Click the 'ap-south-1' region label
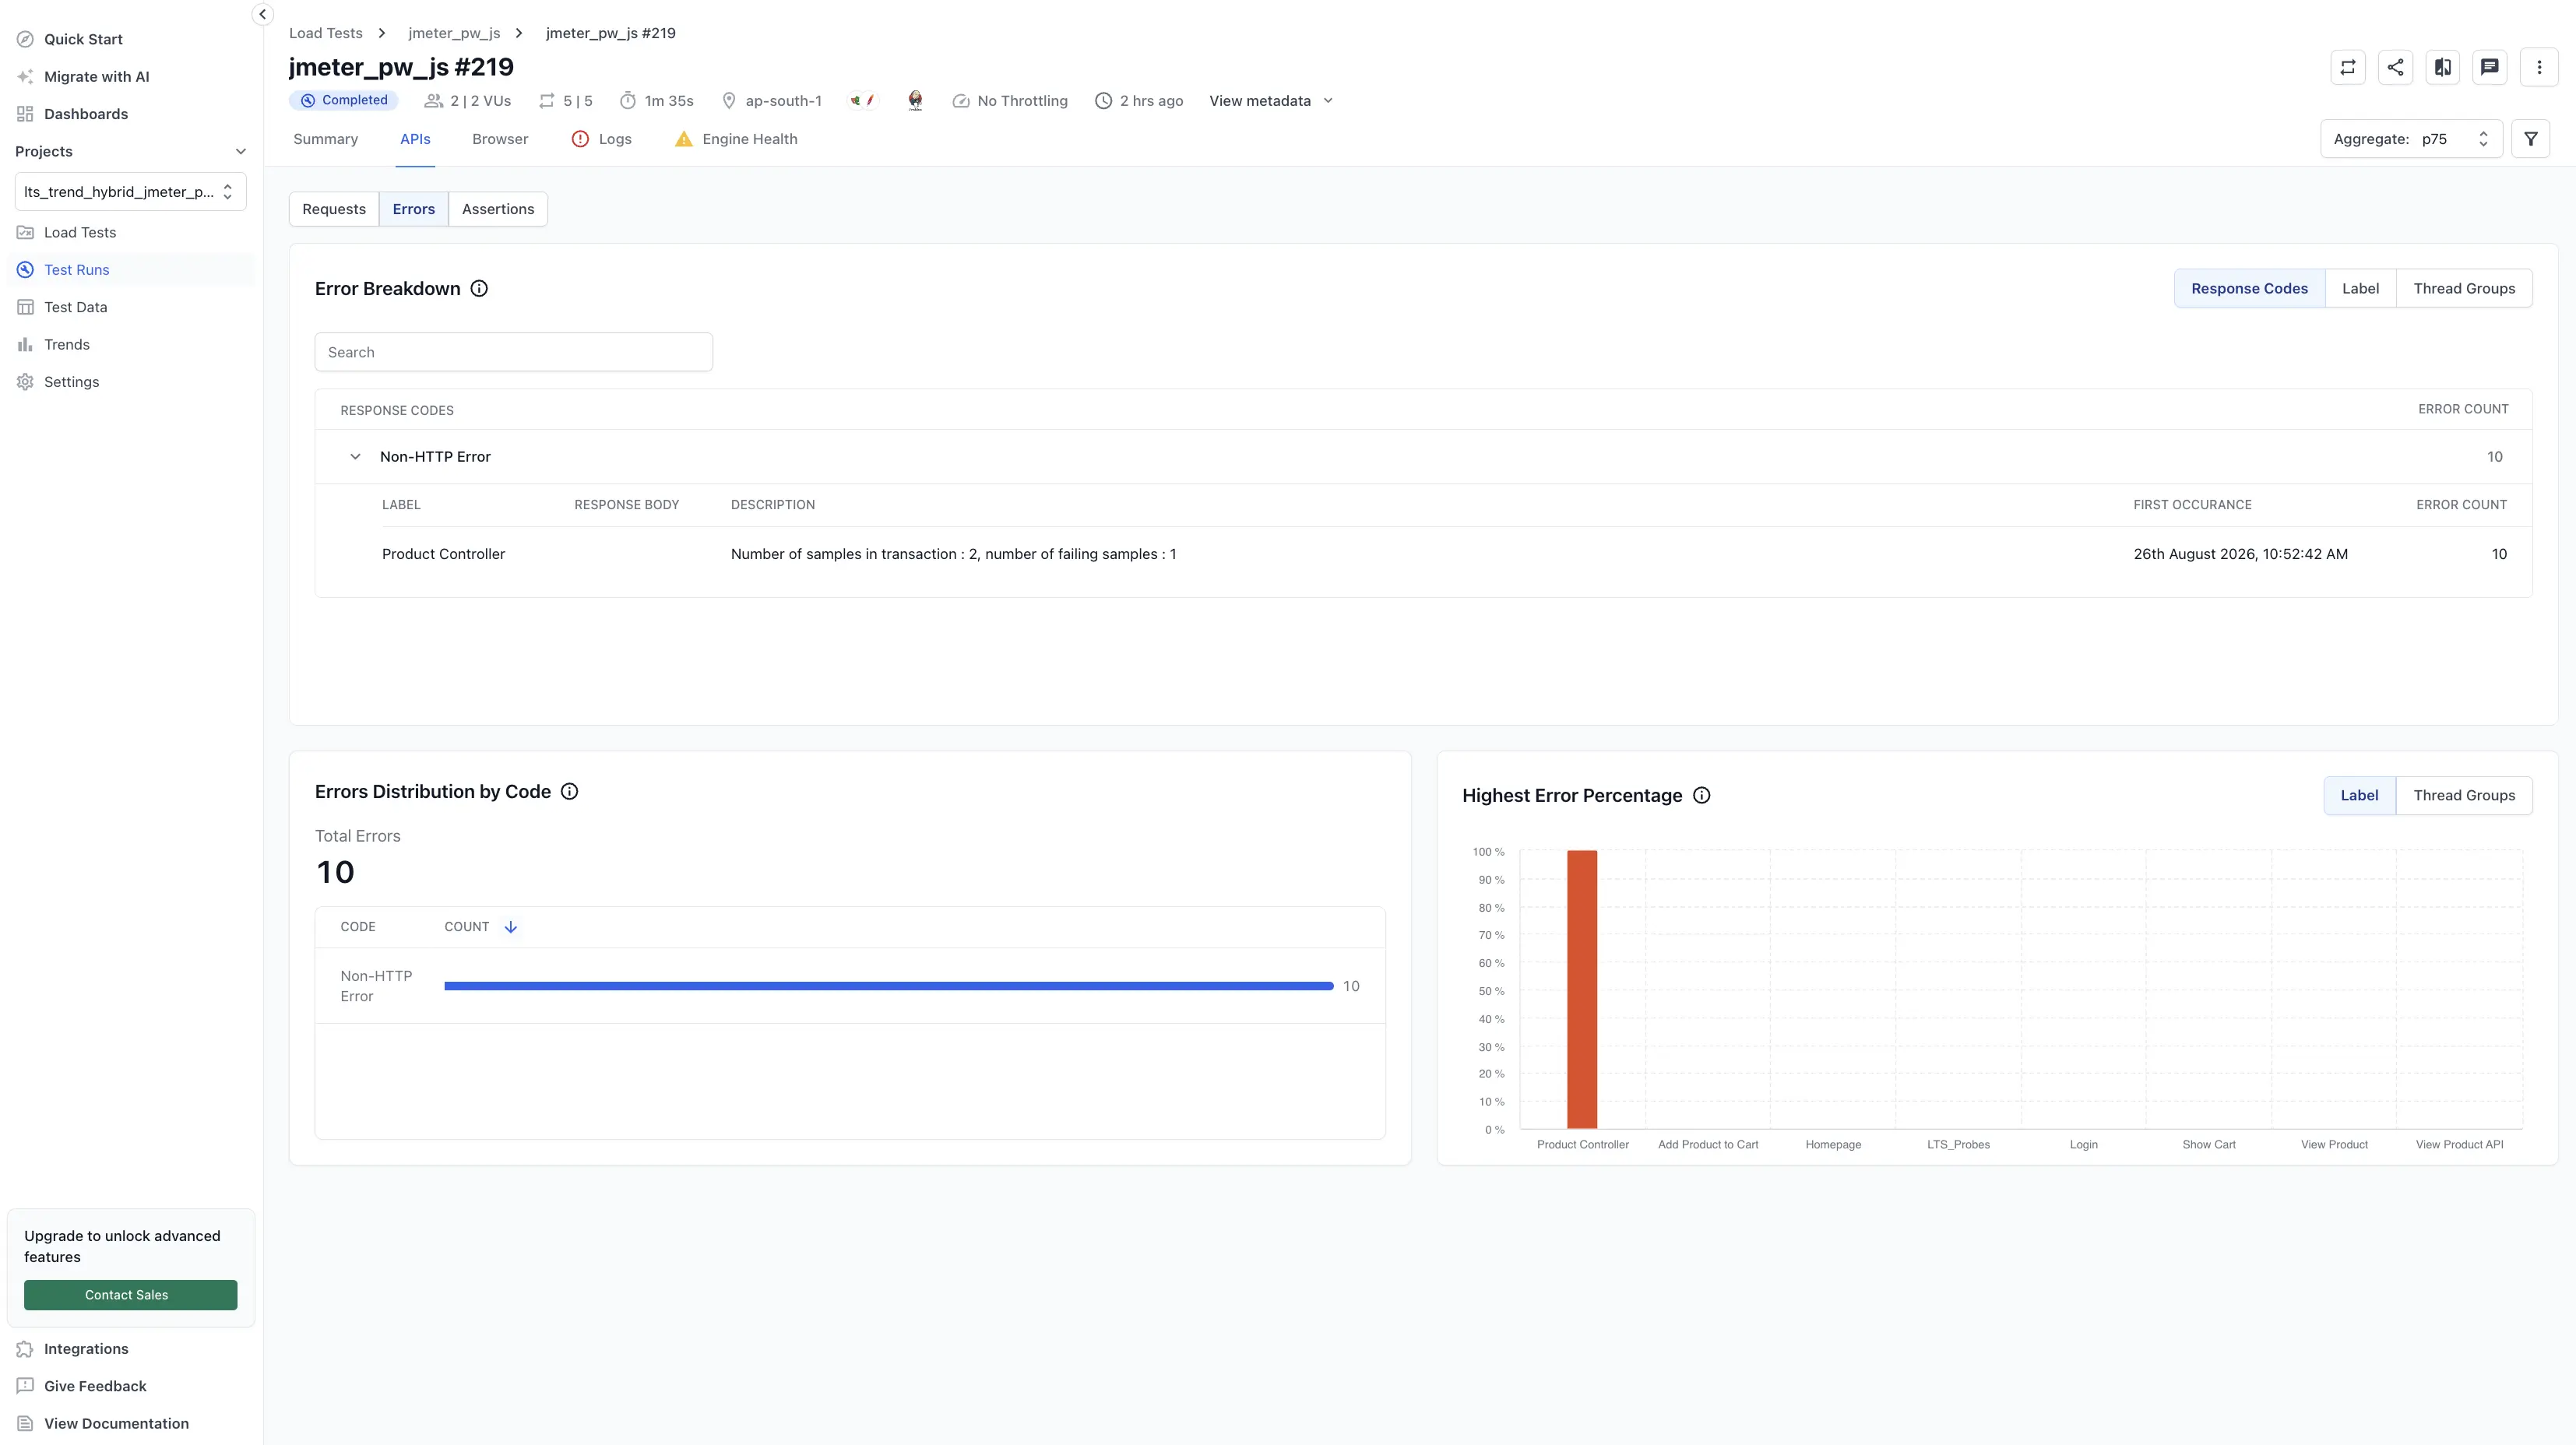This screenshot has height=1445, width=2576. pyautogui.click(x=783, y=101)
